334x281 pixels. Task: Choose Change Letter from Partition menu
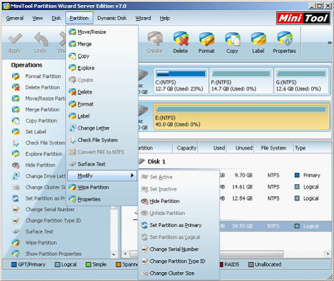point(102,128)
